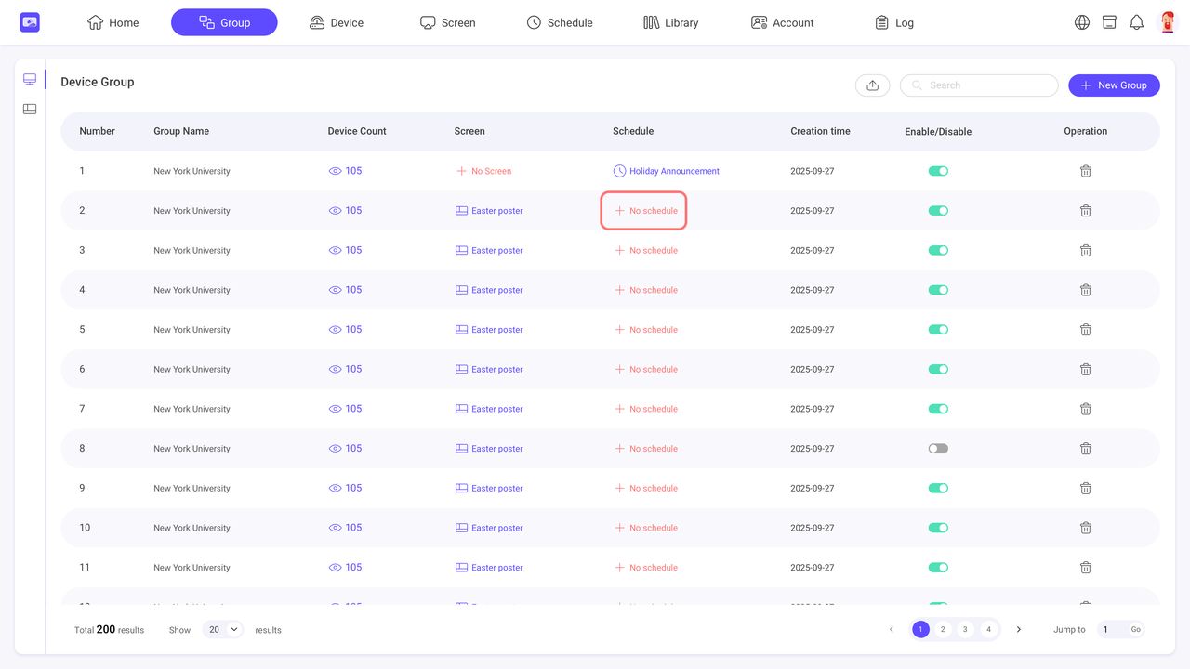The width and height of the screenshot is (1190, 669).
Task: Open notifications bell icon
Action: [x=1136, y=22]
